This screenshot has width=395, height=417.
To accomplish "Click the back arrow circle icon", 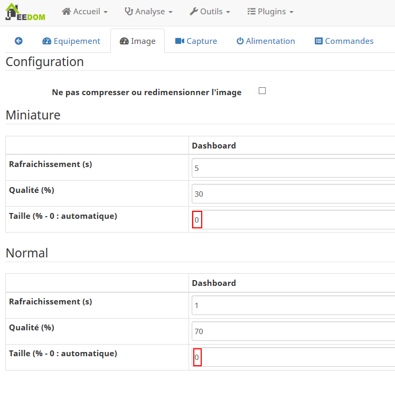I will [x=18, y=41].
